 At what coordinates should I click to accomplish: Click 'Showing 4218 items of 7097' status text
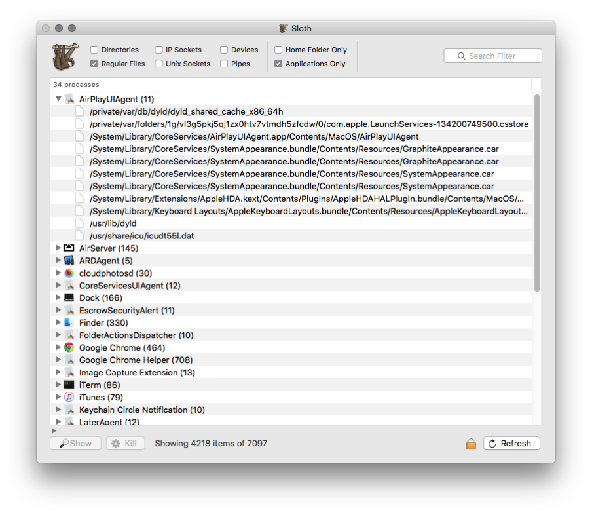211,443
